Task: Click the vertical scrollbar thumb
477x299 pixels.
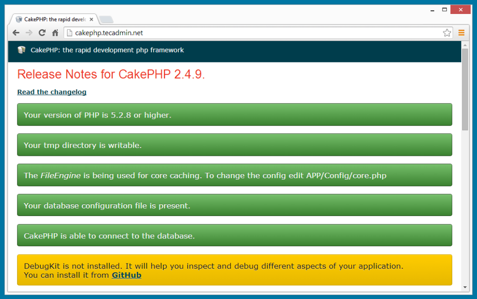Action: point(464,89)
